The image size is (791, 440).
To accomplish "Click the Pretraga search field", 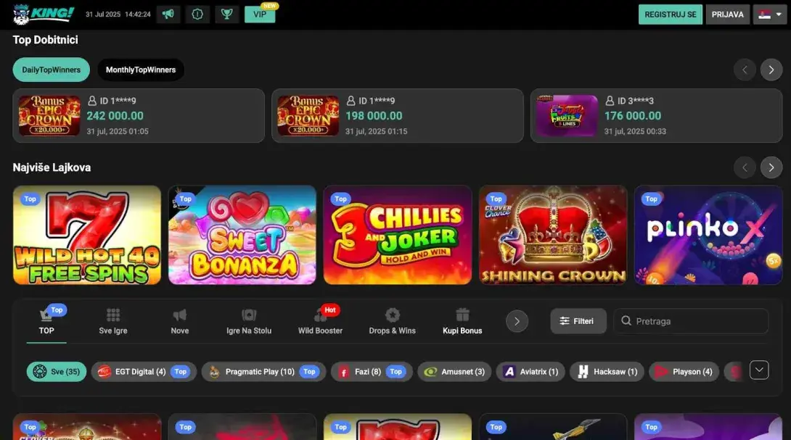I will tap(691, 321).
